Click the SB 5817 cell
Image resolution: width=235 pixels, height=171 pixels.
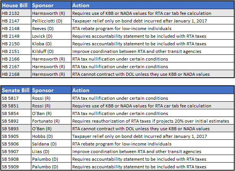point(16,98)
